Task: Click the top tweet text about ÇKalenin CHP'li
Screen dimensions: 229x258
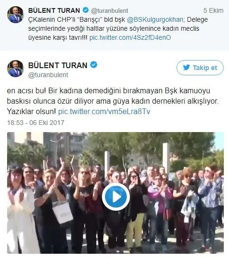Action: click(x=118, y=28)
